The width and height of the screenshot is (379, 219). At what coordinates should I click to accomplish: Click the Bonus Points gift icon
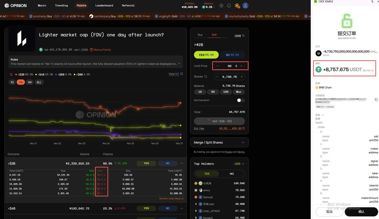[x=92, y=50]
